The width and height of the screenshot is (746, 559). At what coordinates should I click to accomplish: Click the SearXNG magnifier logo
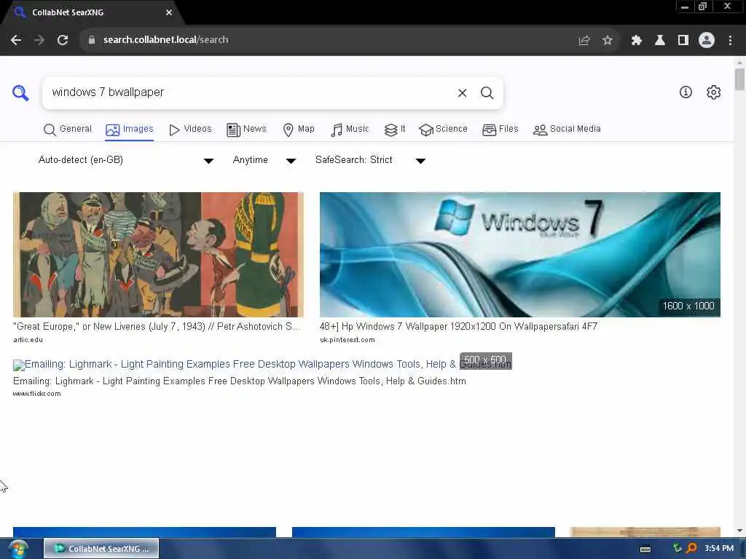pyautogui.click(x=20, y=92)
